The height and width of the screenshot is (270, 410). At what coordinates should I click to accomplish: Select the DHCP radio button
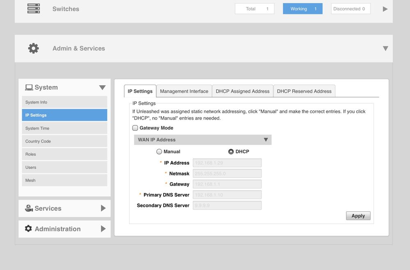231,152
